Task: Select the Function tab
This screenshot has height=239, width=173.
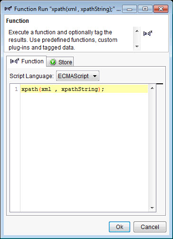Action: [x=27, y=61]
